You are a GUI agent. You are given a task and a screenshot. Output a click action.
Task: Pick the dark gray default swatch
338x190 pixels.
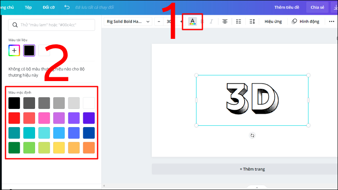(x=29, y=103)
